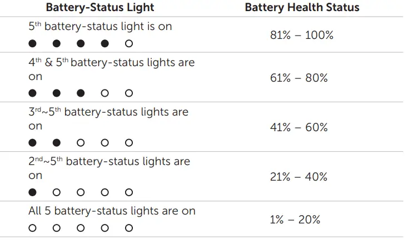The height and width of the screenshot is (249, 418).
Task: Select the 21% – 40% health value
Action: 299,177
